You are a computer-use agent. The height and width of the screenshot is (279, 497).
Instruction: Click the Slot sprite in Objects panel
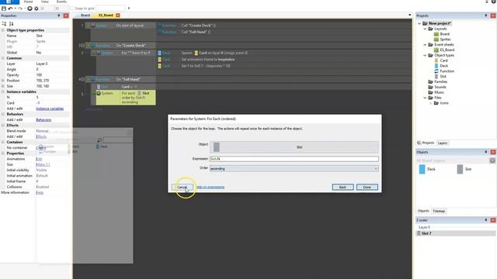point(460,169)
